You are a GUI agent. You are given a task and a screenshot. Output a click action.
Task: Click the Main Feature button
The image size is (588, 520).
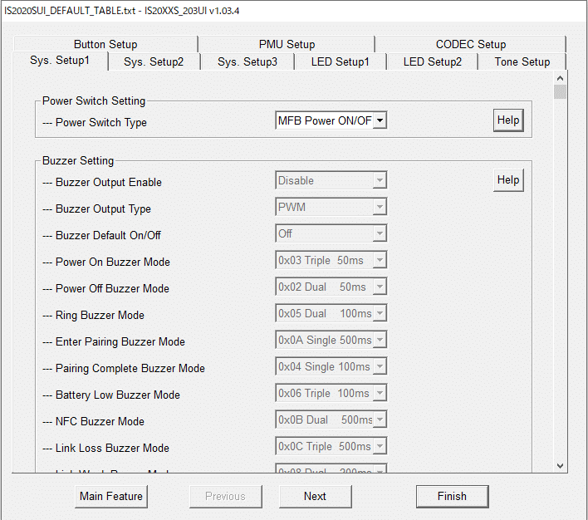pos(111,496)
